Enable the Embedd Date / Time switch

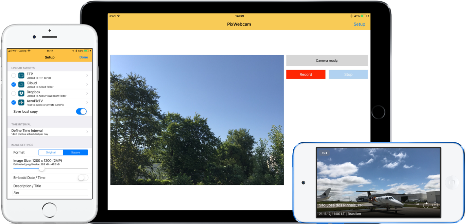pyautogui.click(x=83, y=178)
